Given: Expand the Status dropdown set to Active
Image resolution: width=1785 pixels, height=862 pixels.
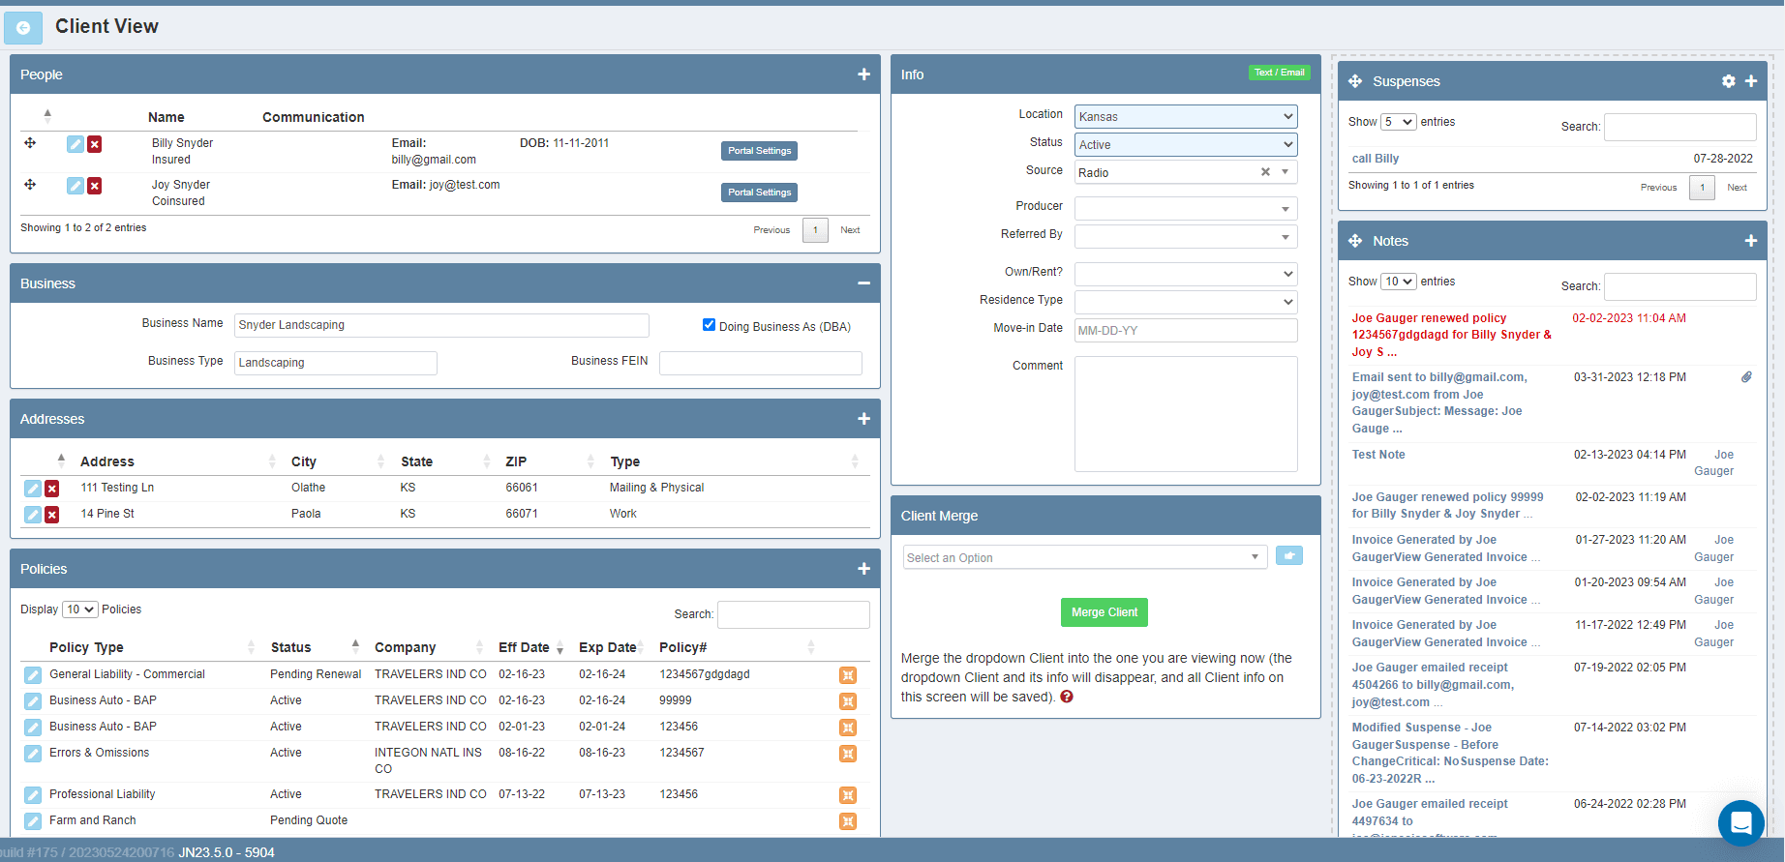Looking at the screenshot, I should [1185, 144].
